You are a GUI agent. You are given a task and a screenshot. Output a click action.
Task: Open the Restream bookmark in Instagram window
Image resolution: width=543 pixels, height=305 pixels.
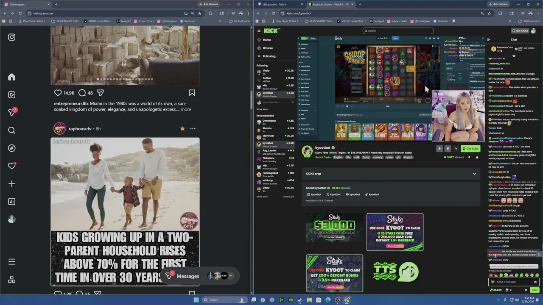tap(188, 21)
